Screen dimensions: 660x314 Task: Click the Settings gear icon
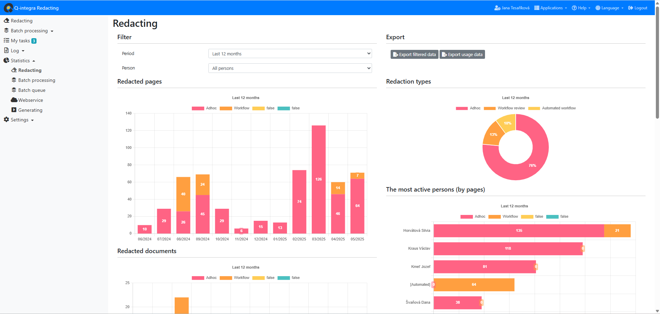pyautogui.click(x=6, y=120)
